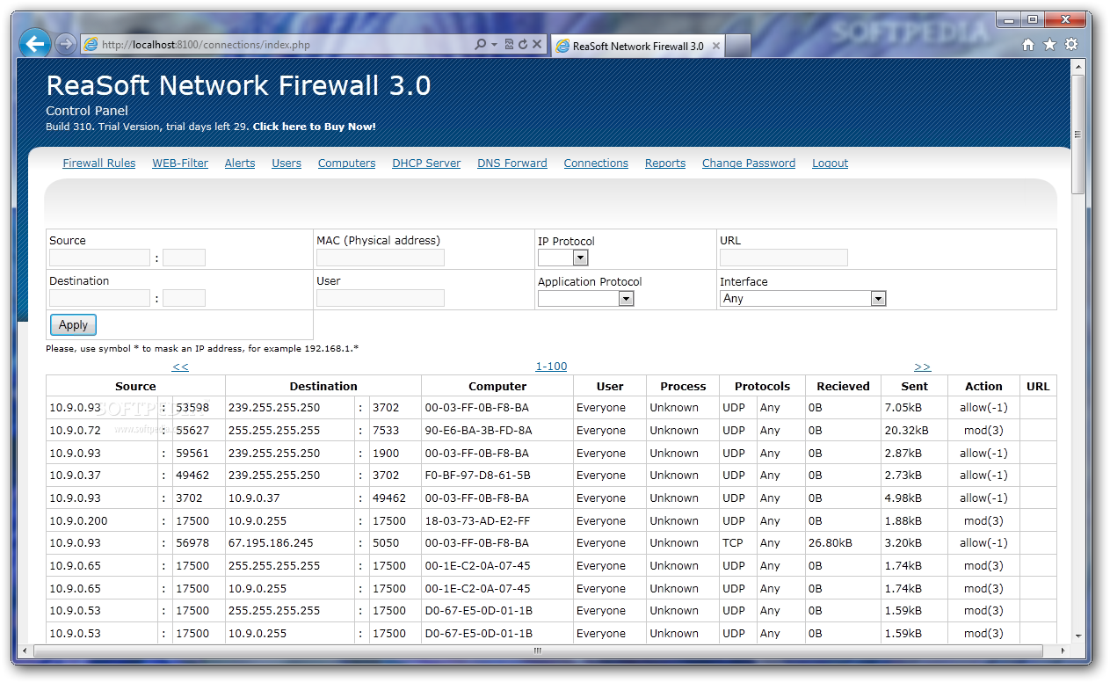This screenshot has height=683, width=1110.
Task: Open Change Password page
Action: pyautogui.click(x=749, y=163)
